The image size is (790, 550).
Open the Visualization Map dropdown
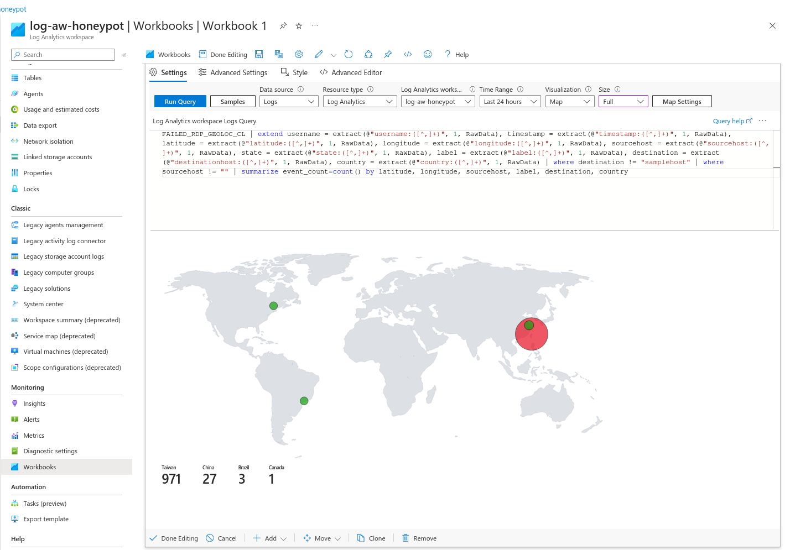[570, 102]
